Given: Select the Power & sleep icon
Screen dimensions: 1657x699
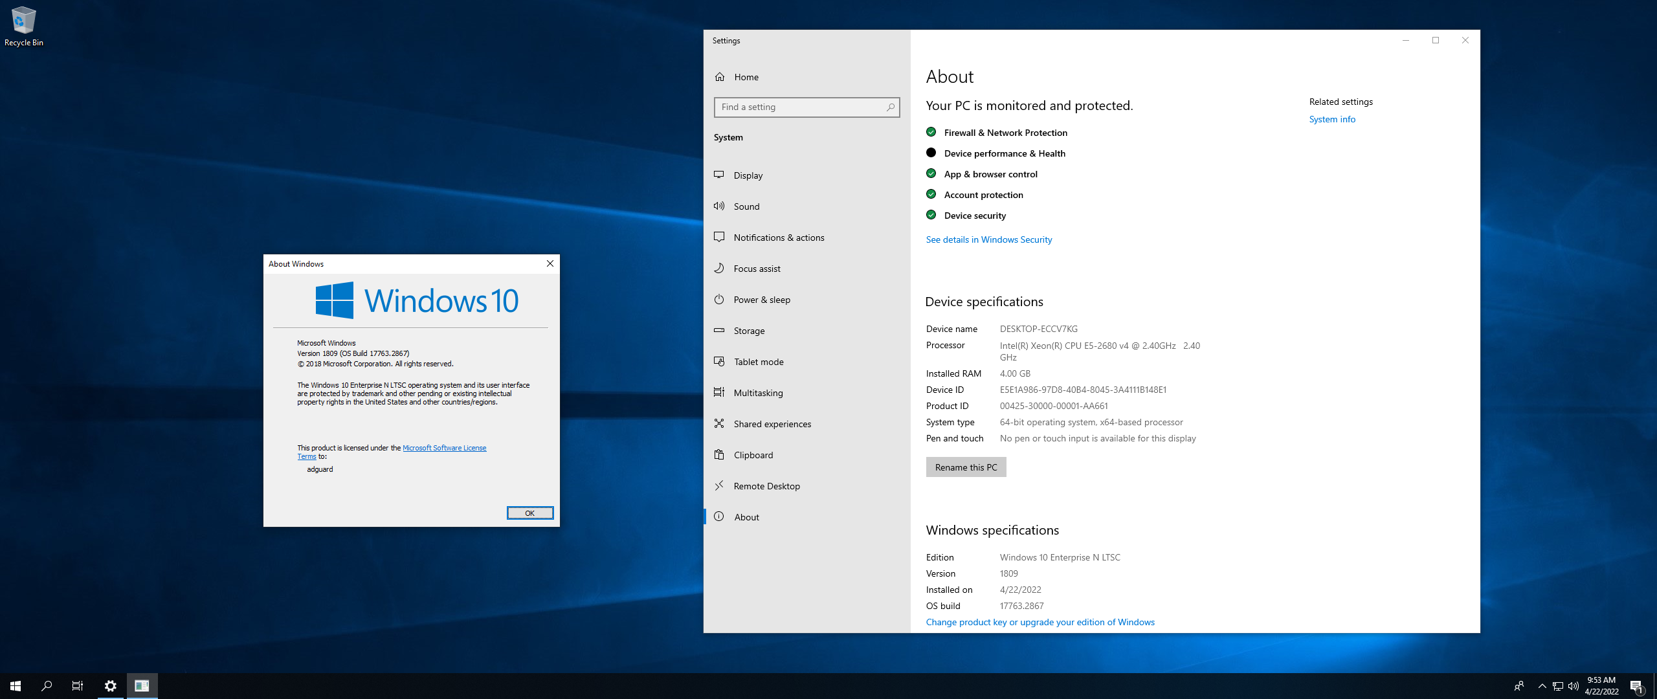Looking at the screenshot, I should tap(719, 299).
